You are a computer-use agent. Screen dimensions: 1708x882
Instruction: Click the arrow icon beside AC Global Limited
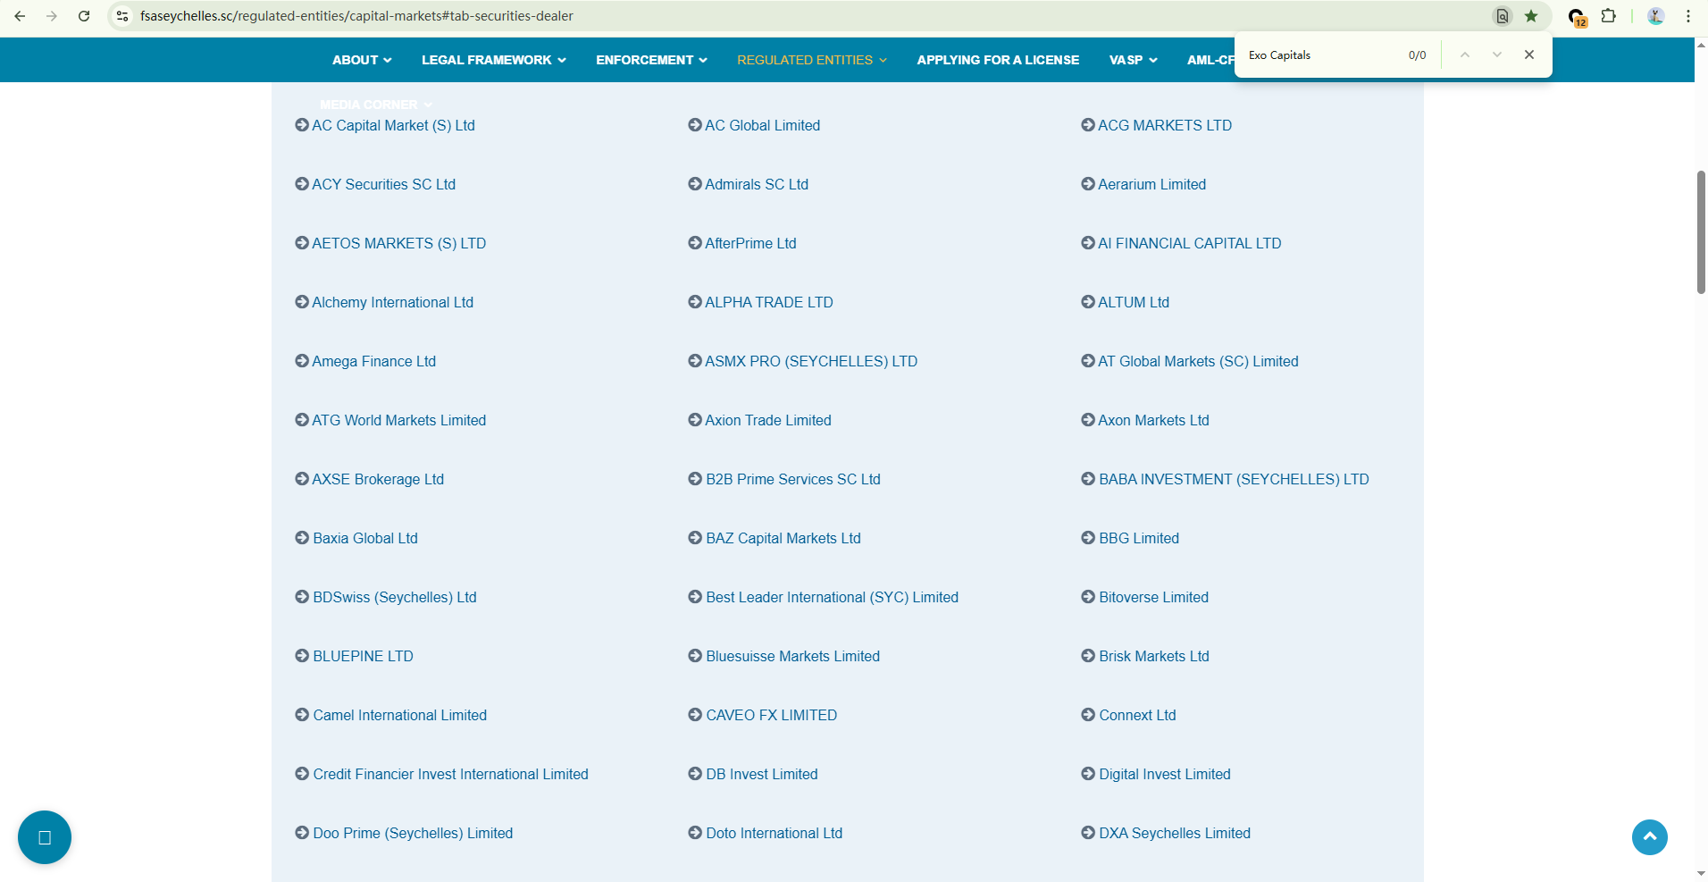695,125
